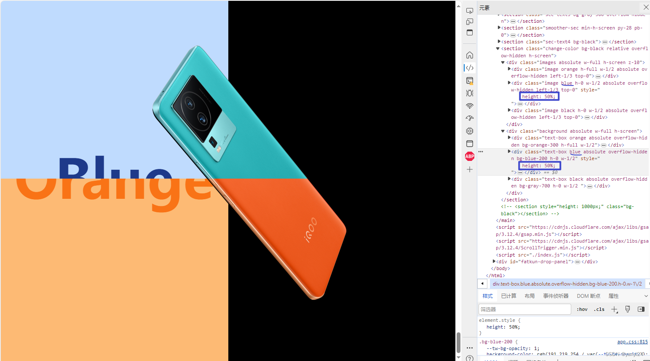Expand the sec-text4 bg-black section node
650x361 pixels.
pos(499,42)
